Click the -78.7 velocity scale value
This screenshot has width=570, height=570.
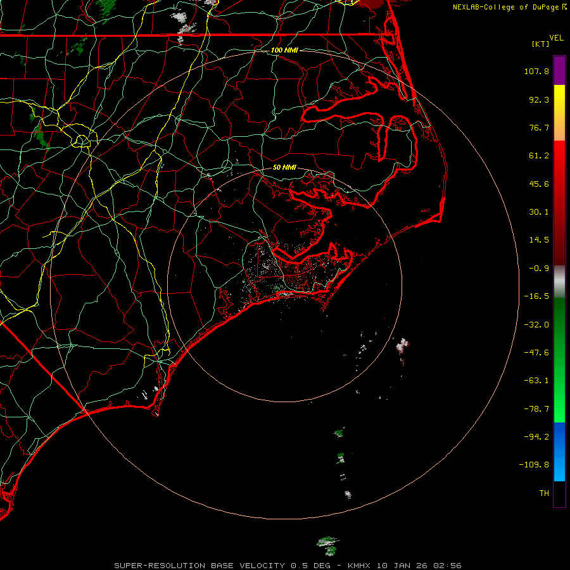point(536,409)
